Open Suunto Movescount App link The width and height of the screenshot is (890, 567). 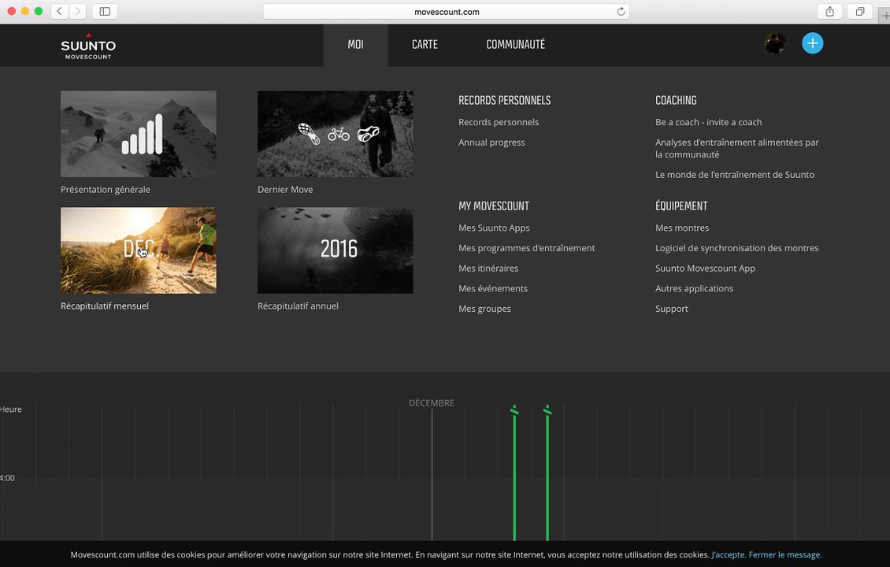[706, 269]
